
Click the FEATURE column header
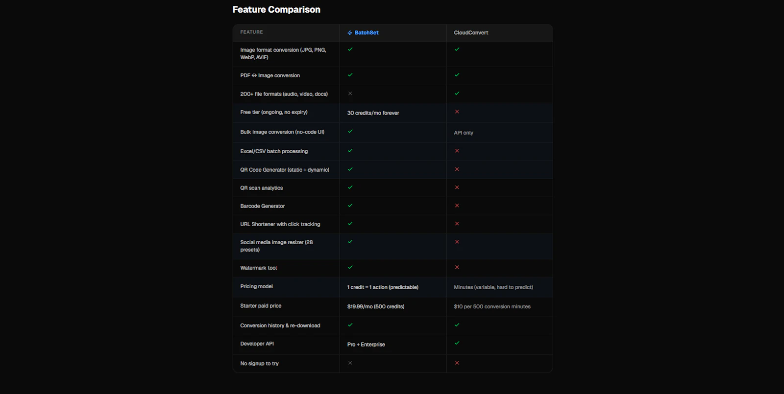coord(251,32)
